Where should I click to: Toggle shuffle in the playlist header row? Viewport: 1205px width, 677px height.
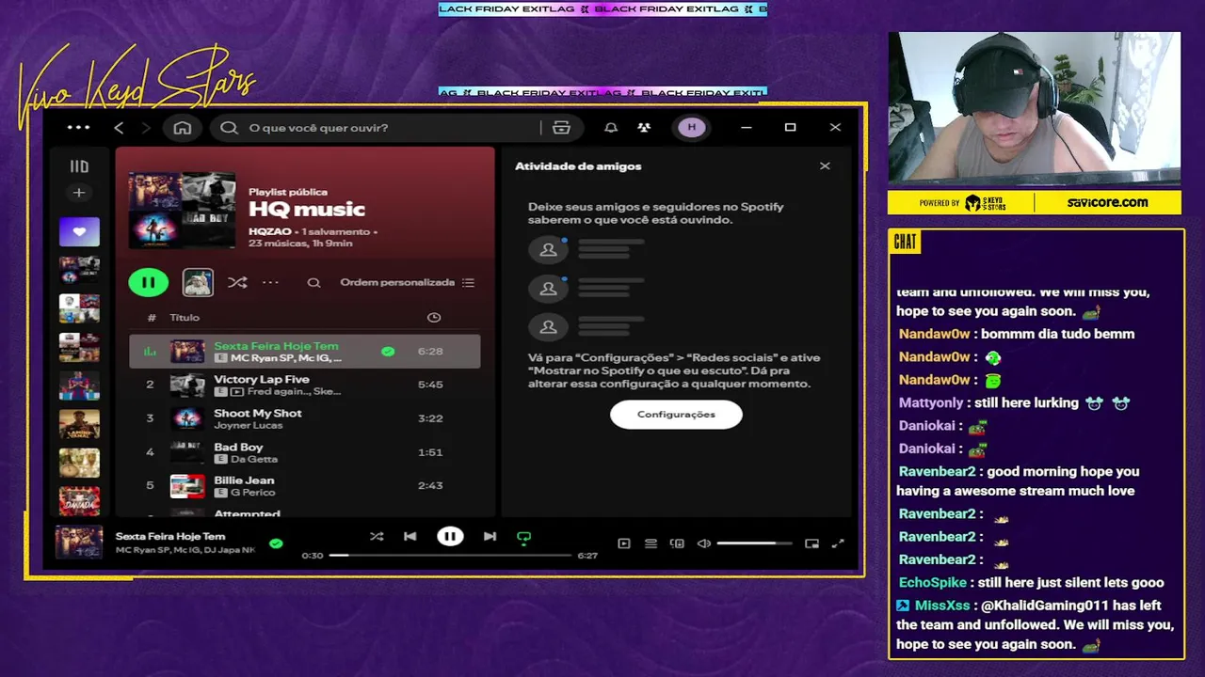coord(237,282)
